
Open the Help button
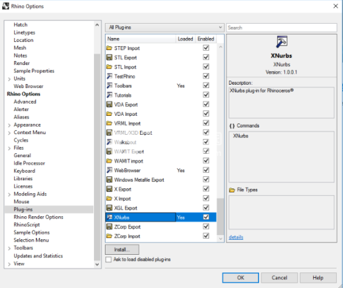click(318, 278)
